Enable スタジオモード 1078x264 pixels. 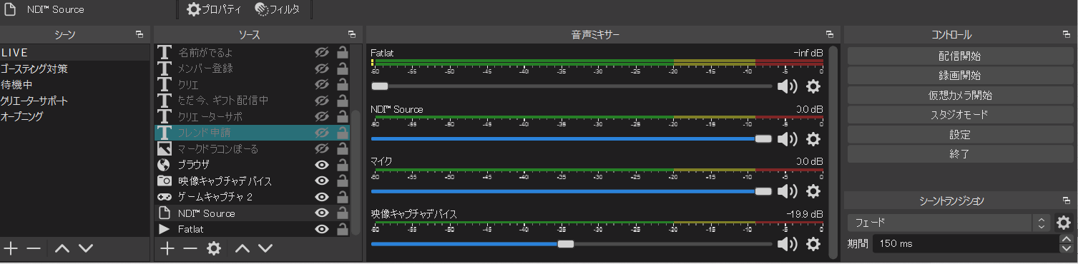[959, 114]
